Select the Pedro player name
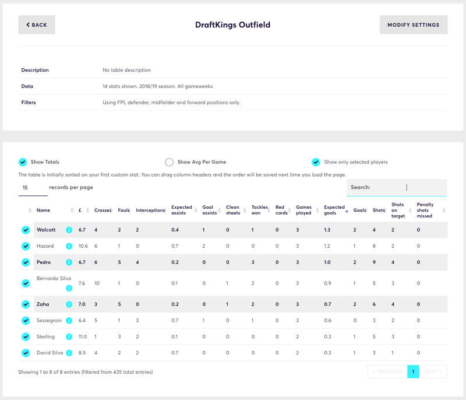 pyautogui.click(x=44, y=262)
